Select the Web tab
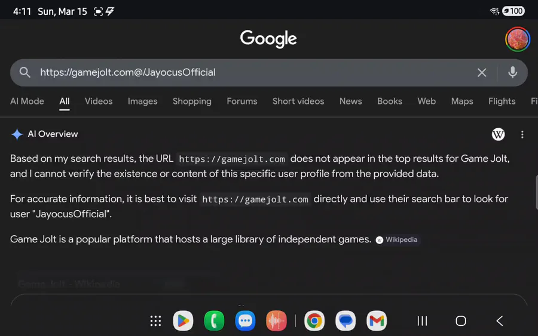538x336 pixels. pyautogui.click(x=426, y=101)
